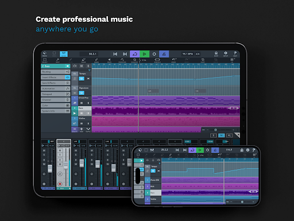This screenshot has height=221, width=294.
Task: Click the Add track plus button
Action: 82,129
